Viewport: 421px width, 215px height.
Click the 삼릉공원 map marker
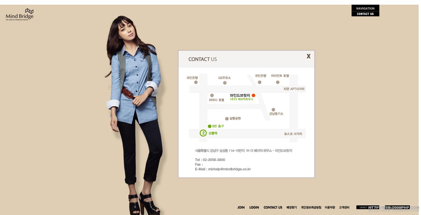(x=227, y=119)
